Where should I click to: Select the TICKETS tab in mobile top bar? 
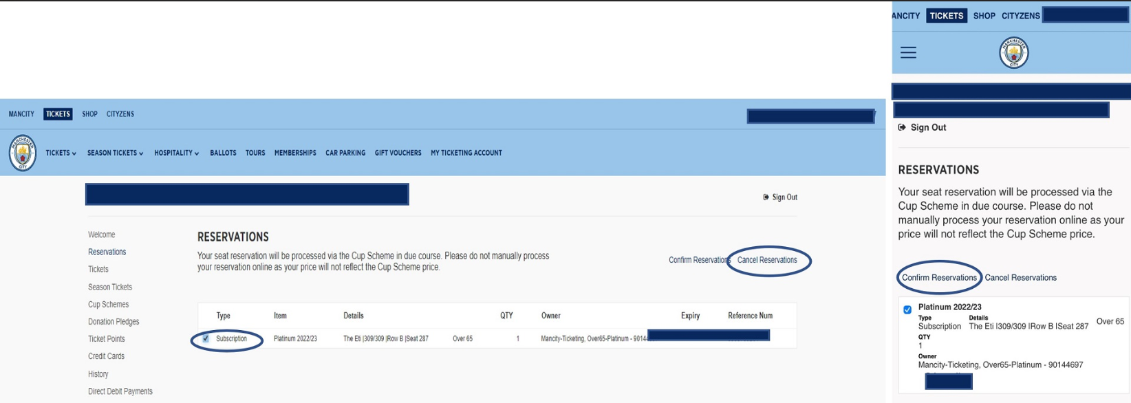pyautogui.click(x=947, y=16)
